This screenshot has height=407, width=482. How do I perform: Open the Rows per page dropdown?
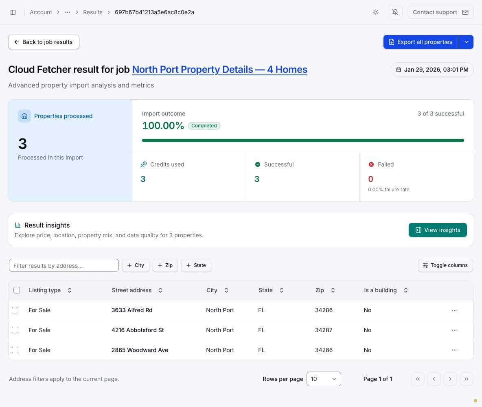[x=324, y=379]
